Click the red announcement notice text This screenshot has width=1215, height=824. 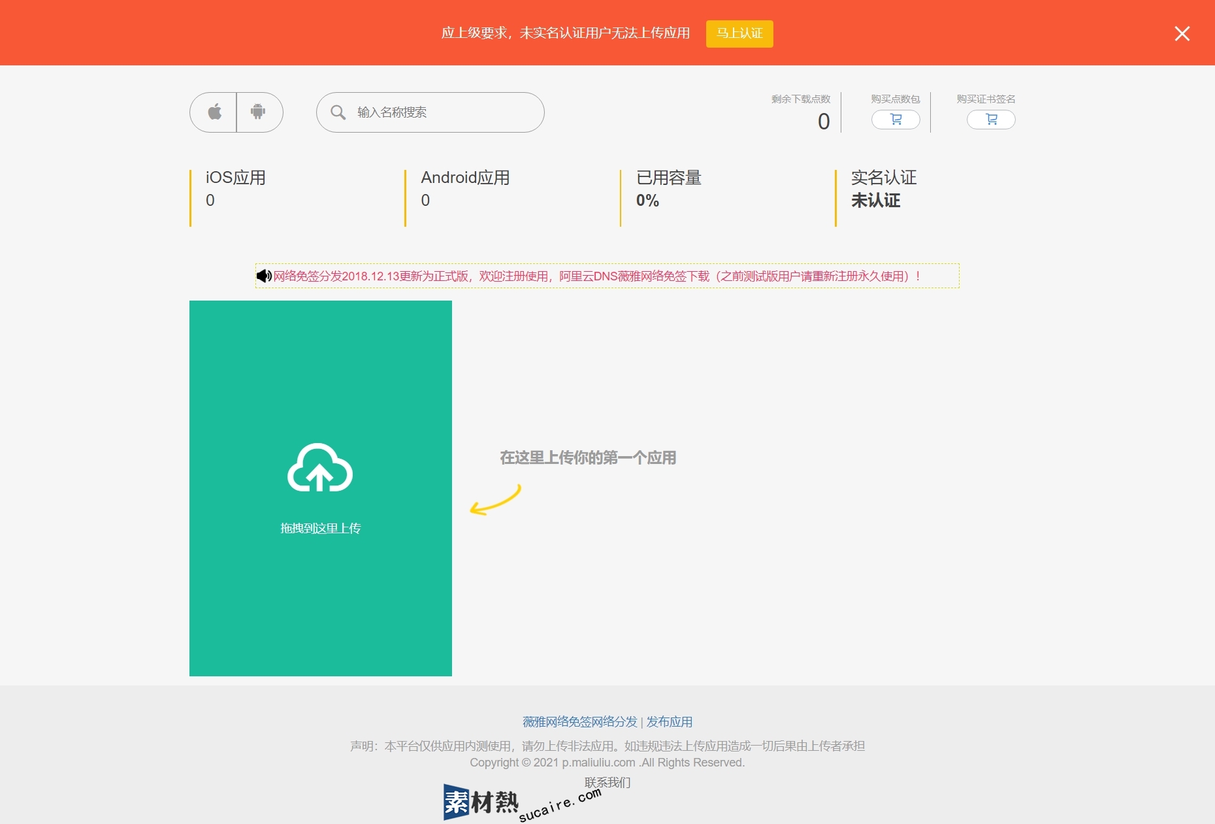coord(597,276)
